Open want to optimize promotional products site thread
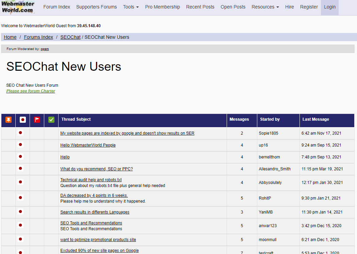The image size is (357, 254). [98, 240]
